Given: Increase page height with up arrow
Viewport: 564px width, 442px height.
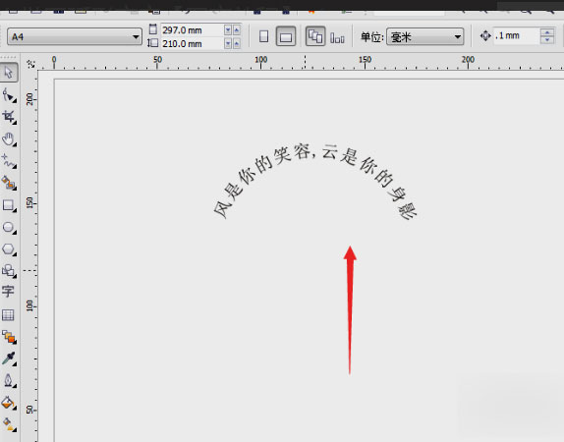Looking at the screenshot, I should [237, 44].
